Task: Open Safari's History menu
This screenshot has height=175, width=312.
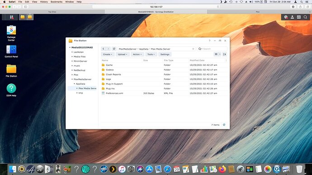Action: pos(44,2)
